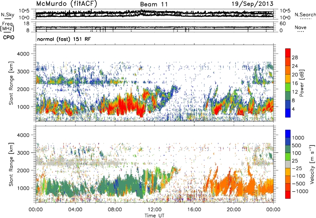Click the date 19/Sep/2013
This screenshot has width=316, height=218.
[252, 4]
